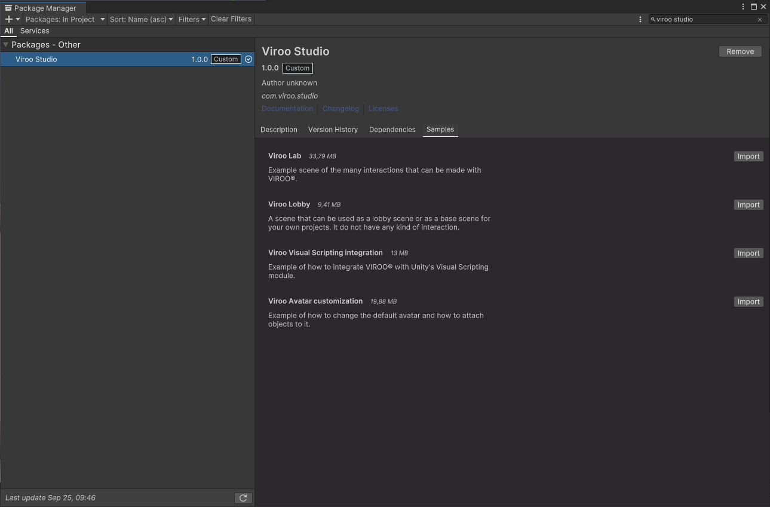Click the Viroo Lobby sample title

point(289,204)
